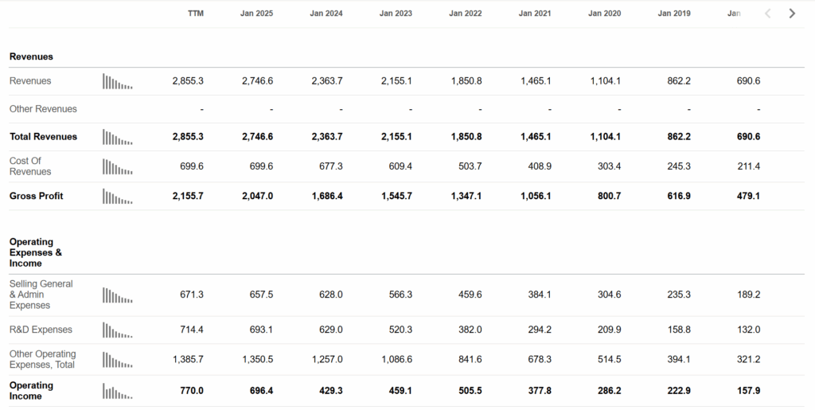The width and height of the screenshot is (815, 410).
Task: Click the Revenues row label
Action: pos(30,81)
